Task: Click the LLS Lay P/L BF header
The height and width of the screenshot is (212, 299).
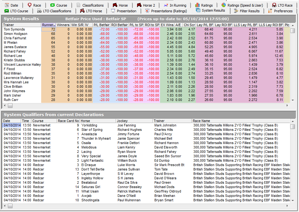Action: 246,25
